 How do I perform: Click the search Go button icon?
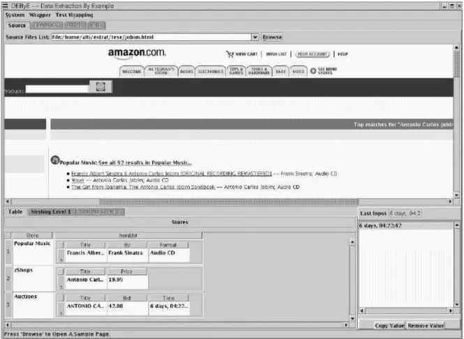(x=100, y=87)
